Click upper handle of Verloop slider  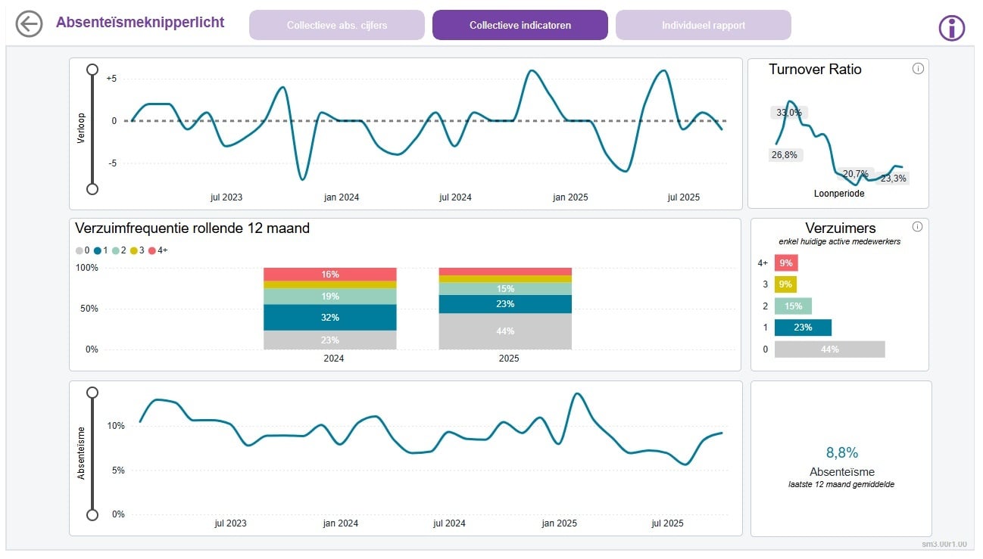click(92, 70)
